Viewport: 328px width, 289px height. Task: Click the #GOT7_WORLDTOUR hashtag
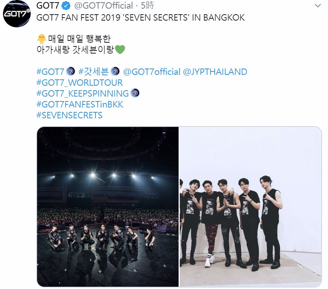[x=79, y=83]
